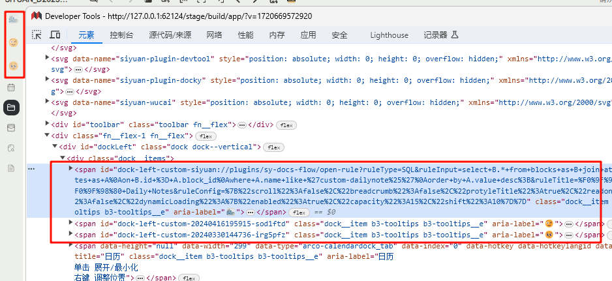Toggle flex badge on fn__flex-1 fn__flex div
Viewport: 612px width, 281px height.
point(206,136)
